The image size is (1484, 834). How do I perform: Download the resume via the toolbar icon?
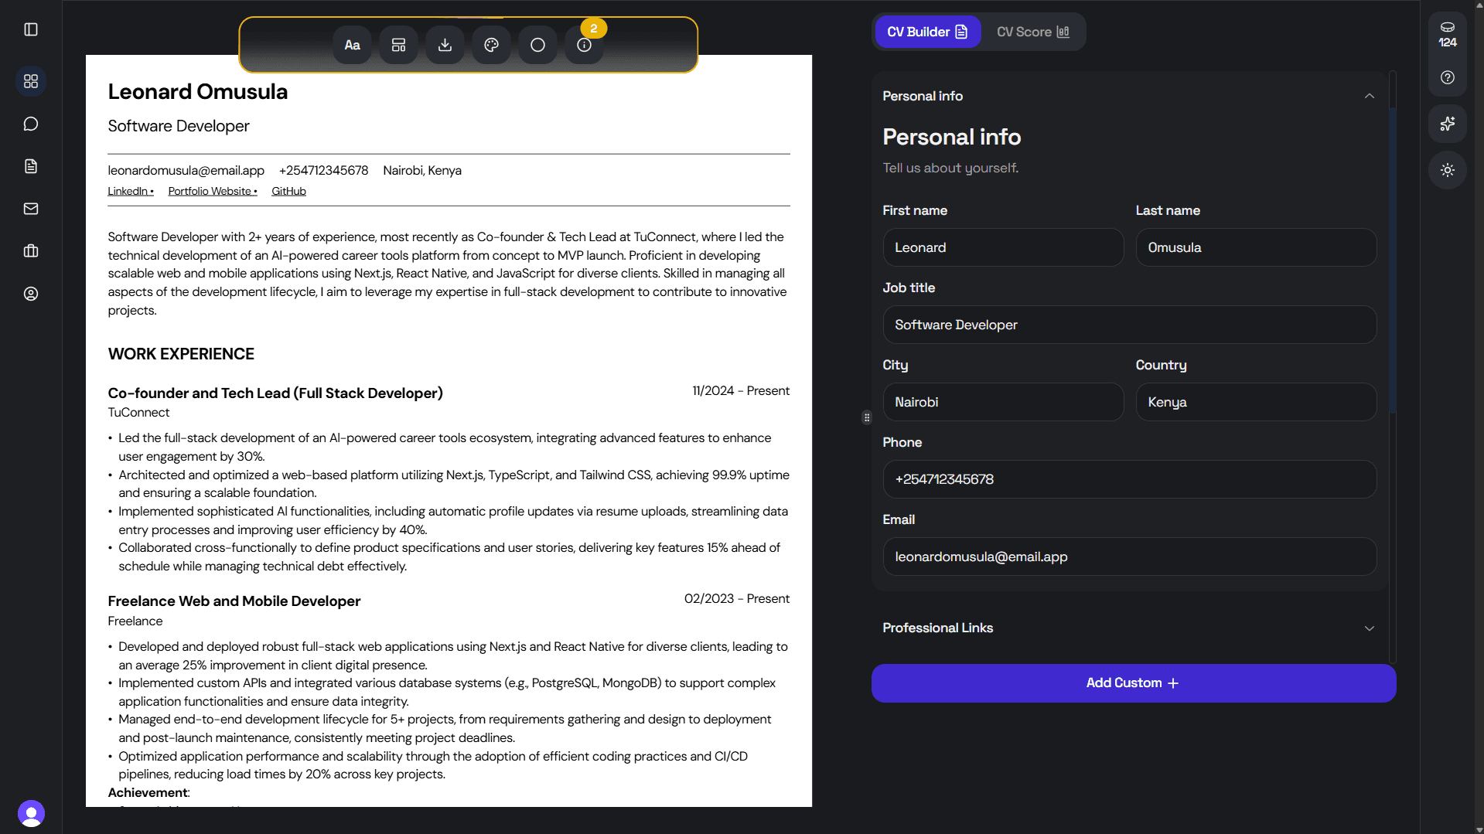point(445,44)
